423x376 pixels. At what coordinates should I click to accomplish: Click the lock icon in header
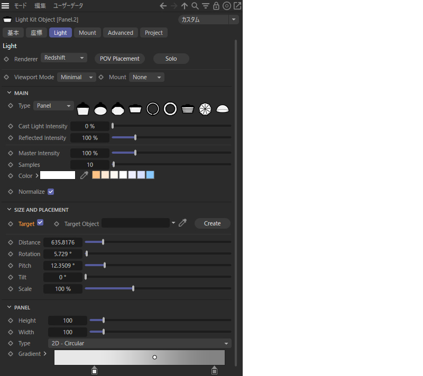[x=216, y=6]
